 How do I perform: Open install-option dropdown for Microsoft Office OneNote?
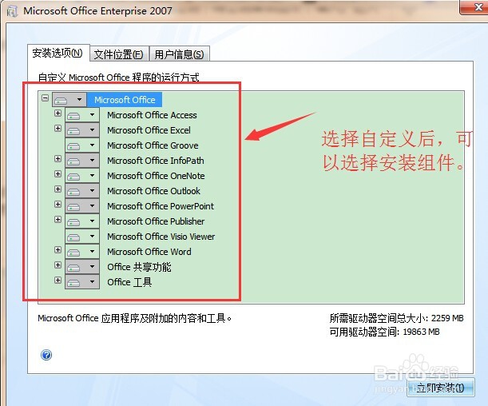(82, 176)
